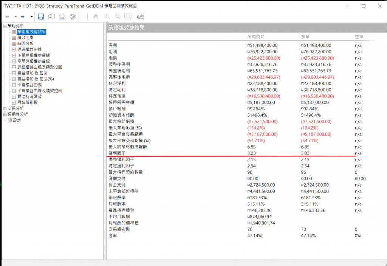Open 設定 in the tree
The image size is (387, 266).
click(17, 121)
